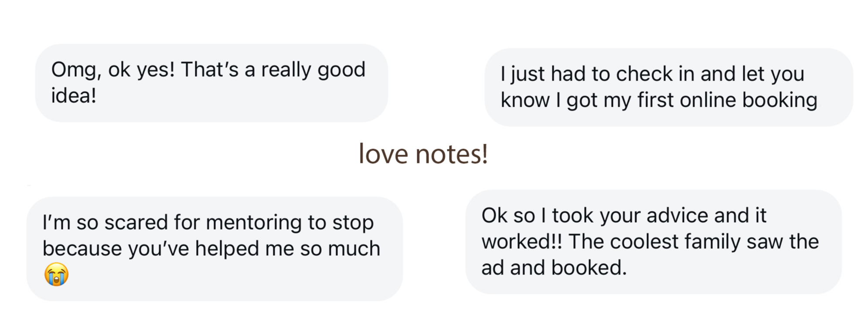This screenshot has height=335, width=868.
Task: Click the word "idea!" in the first message
Action: click(74, 96)
